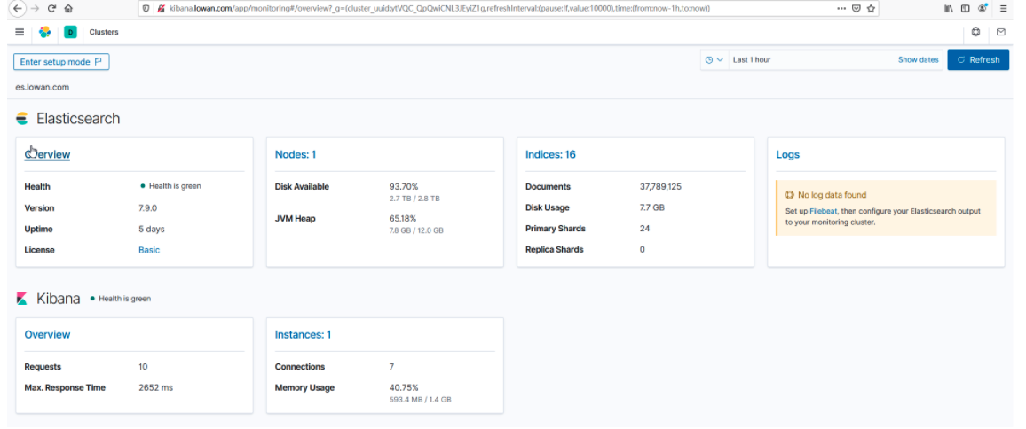Click the No log data found heading
This screenshot has height=429, width=1026.
[832, 195]
